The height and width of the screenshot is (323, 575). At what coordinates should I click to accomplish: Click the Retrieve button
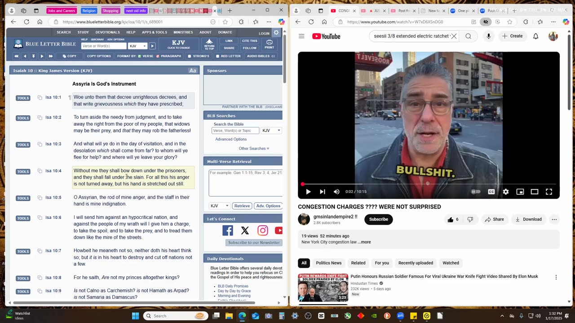click(x=242, y=206)
